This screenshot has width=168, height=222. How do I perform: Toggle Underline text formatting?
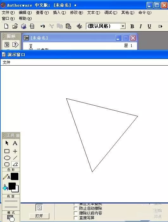[x=149, y=26]
